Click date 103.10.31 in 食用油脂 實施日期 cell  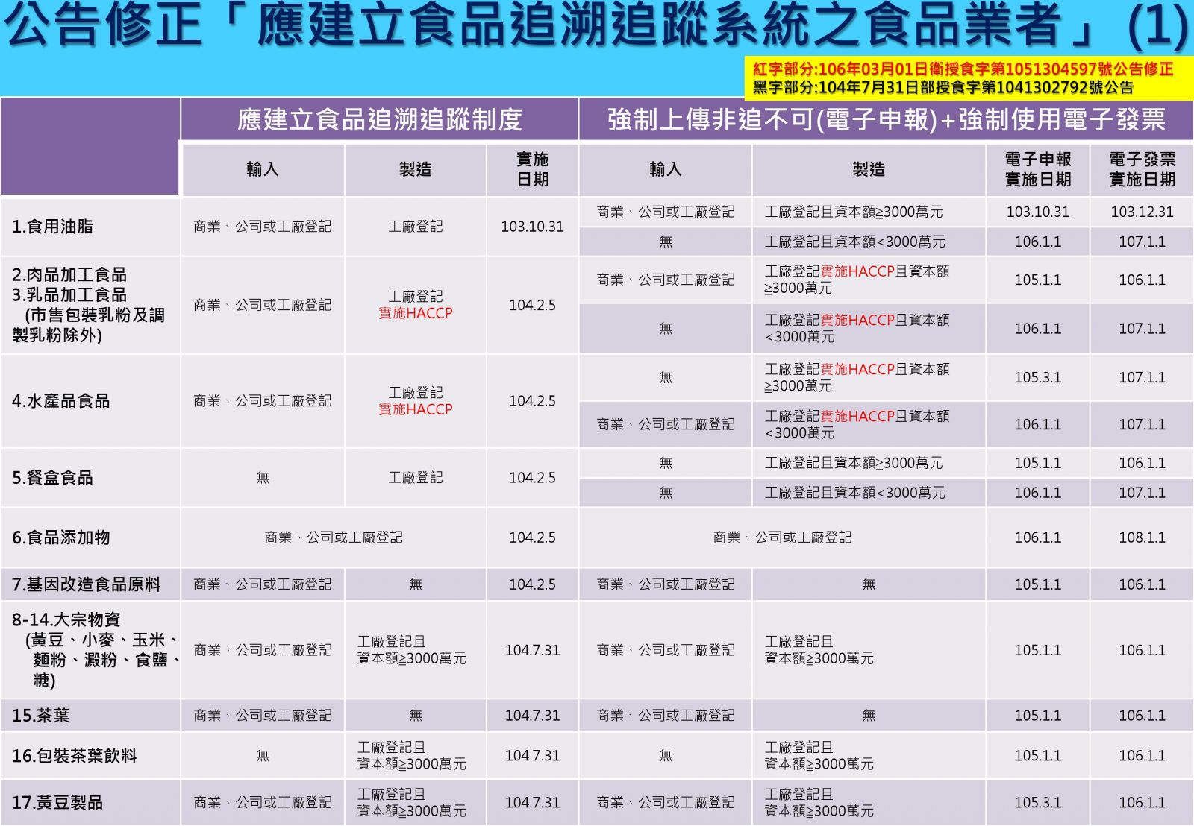[x=532, y=227]
